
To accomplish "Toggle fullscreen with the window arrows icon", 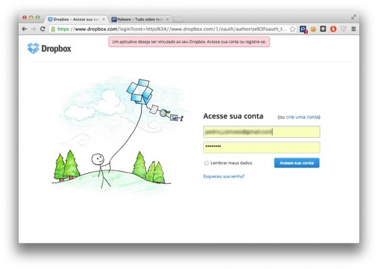I will click(x=354, y=17).
